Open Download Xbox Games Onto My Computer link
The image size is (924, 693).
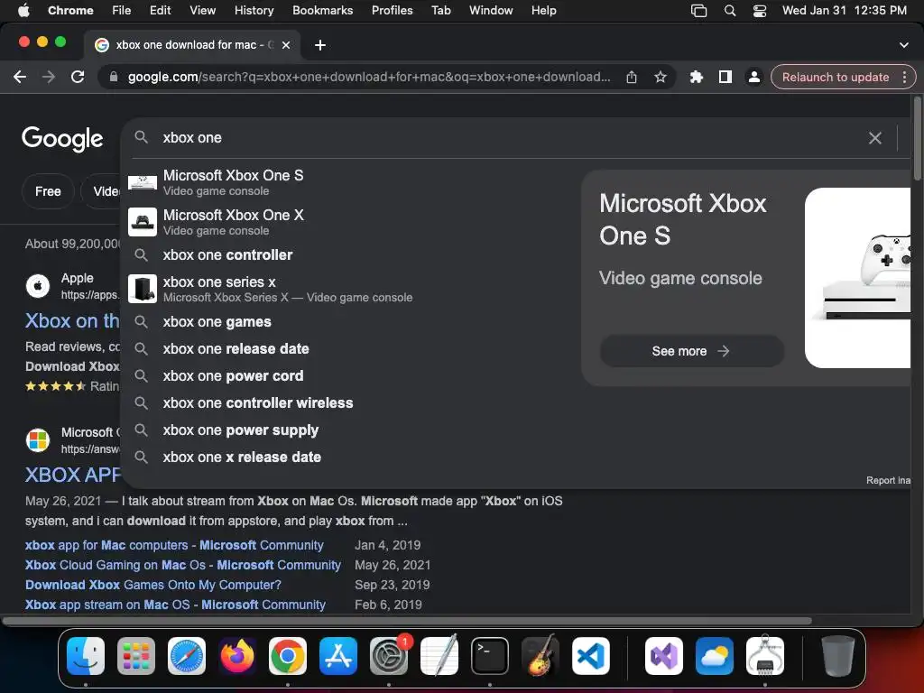pos(153,585)
